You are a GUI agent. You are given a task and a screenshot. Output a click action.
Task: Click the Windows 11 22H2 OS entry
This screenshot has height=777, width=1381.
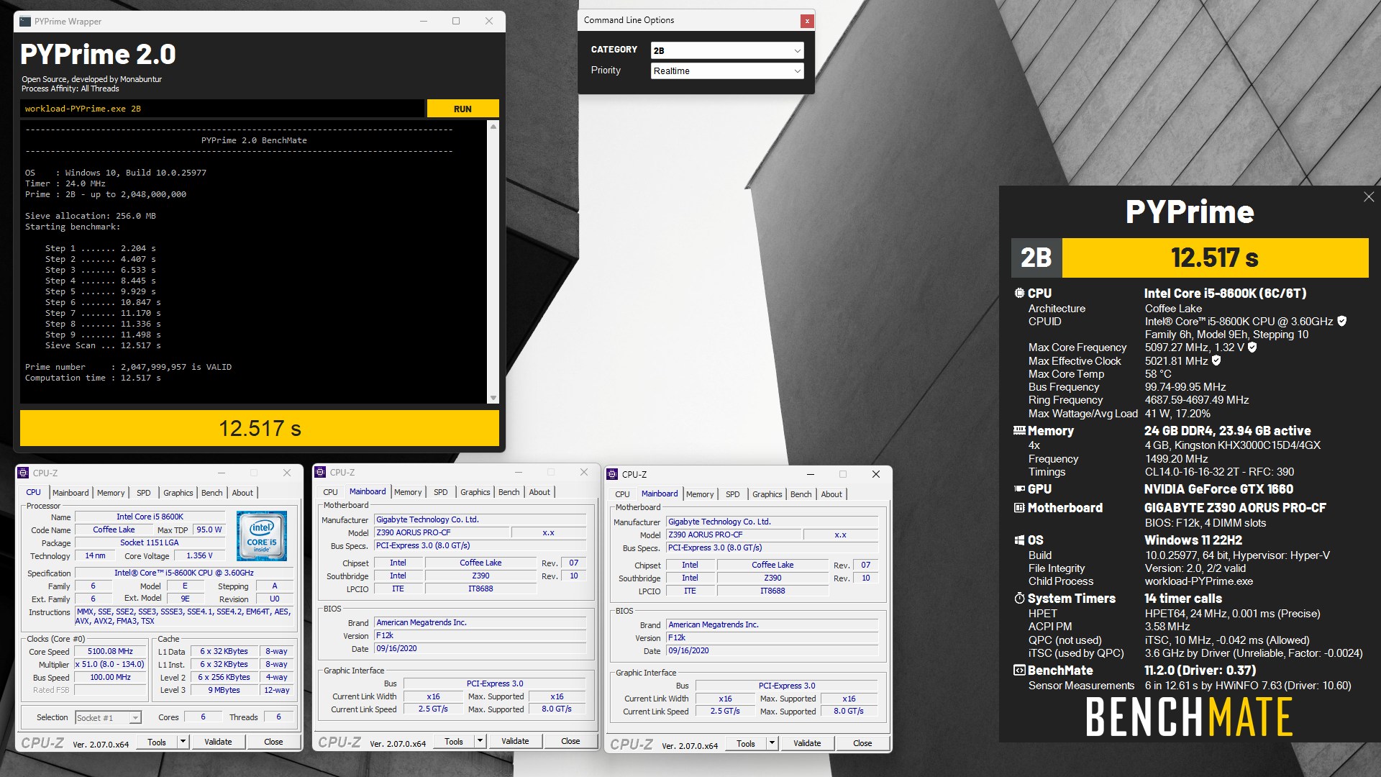1193,540
